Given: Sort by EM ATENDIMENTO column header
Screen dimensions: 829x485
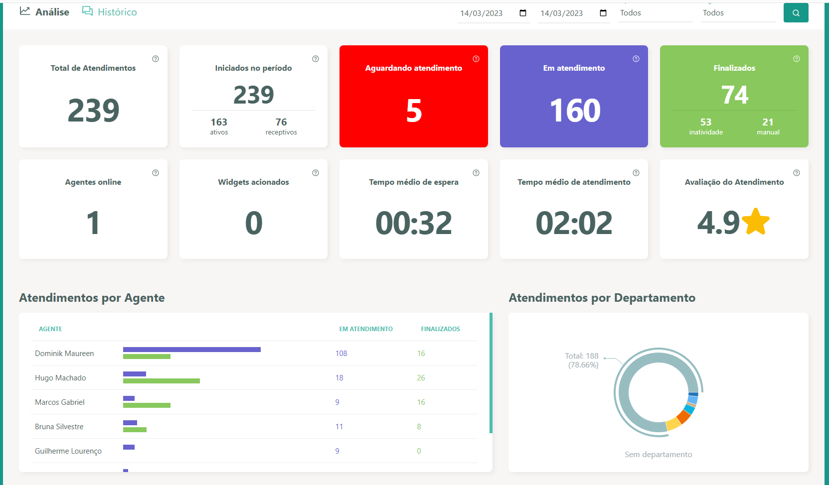Looking at the screenshot, I should [366, 329].
